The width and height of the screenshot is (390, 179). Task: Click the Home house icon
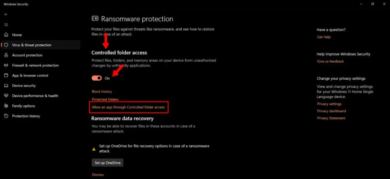point(6,35)
